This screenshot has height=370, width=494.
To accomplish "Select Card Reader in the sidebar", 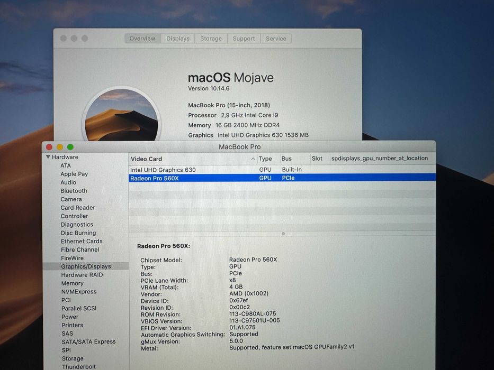I will [x=78, y=208].
